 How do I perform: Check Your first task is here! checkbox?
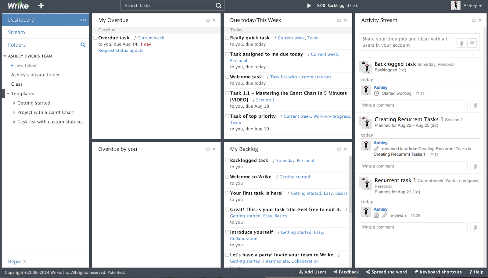coord(227,193)
